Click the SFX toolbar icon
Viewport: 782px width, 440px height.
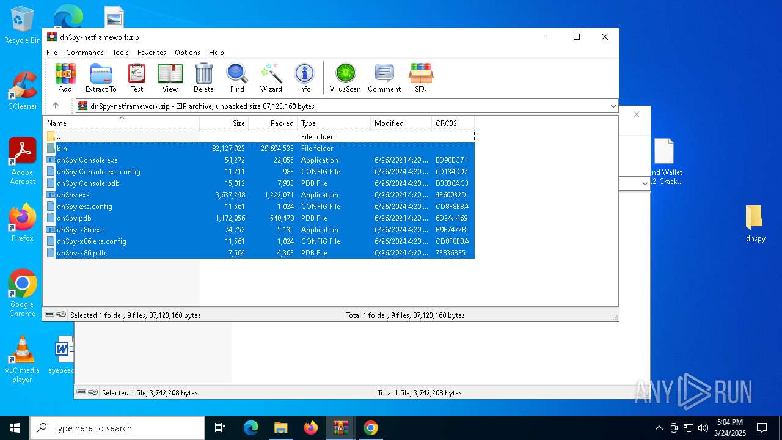coord(421,78)
